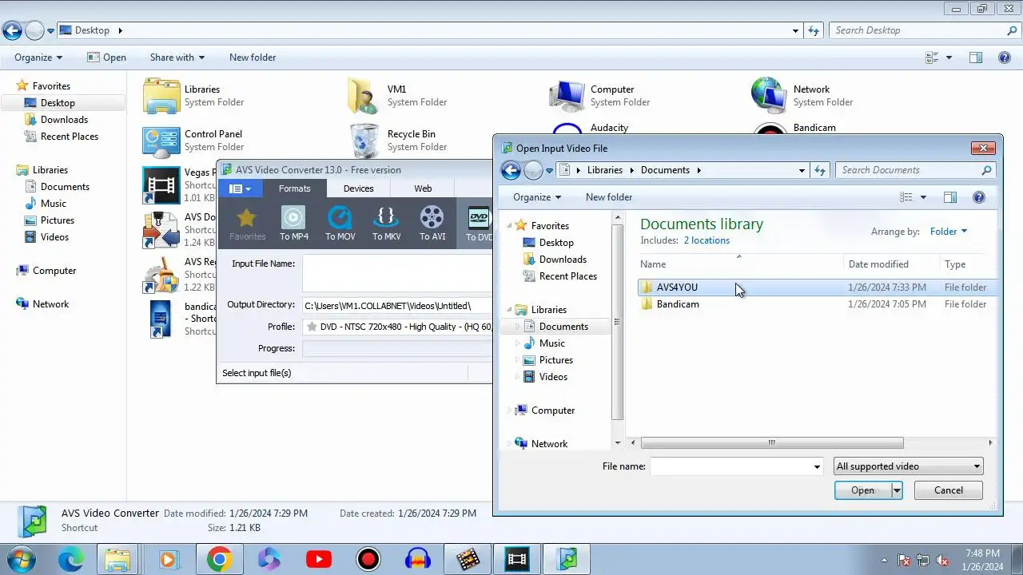Viewport: 1023px width, 575px height.
Task: Select Downloads in the dialog's navigation pane
Action: click(x=563, y=260)
